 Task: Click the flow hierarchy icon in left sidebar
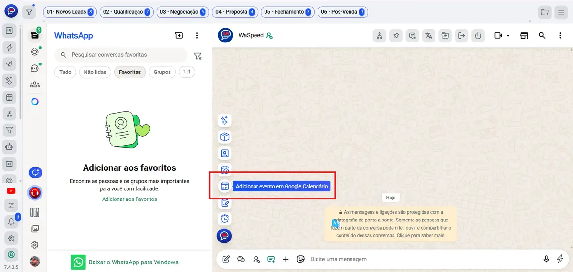[x=10, y=114]
